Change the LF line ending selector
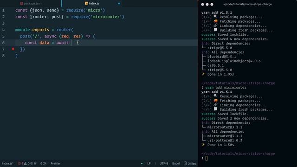Screen dimensions: 297x167 coord(149,163)
